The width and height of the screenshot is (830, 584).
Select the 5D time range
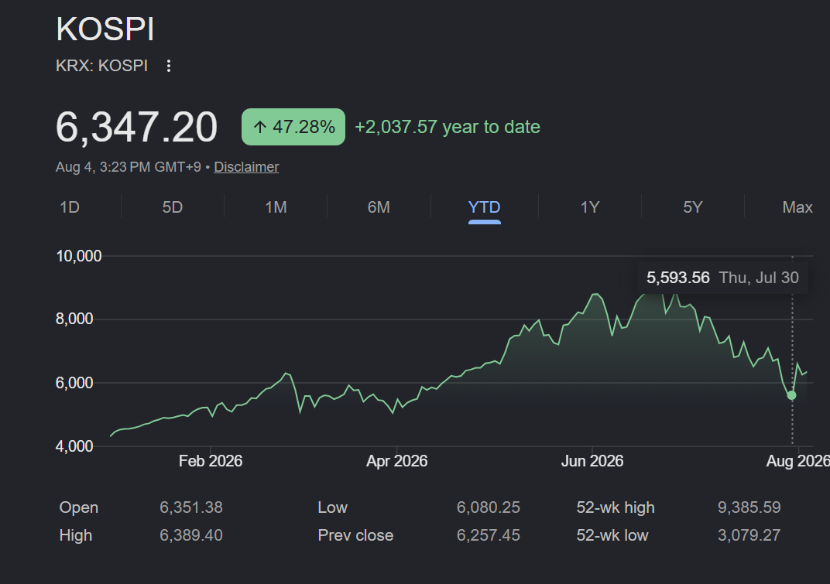[x=173, y=207]
